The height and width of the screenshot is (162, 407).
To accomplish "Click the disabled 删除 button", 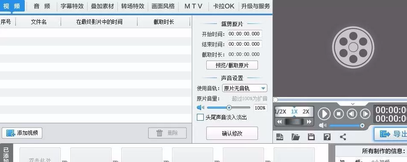I will coord(167,133).
